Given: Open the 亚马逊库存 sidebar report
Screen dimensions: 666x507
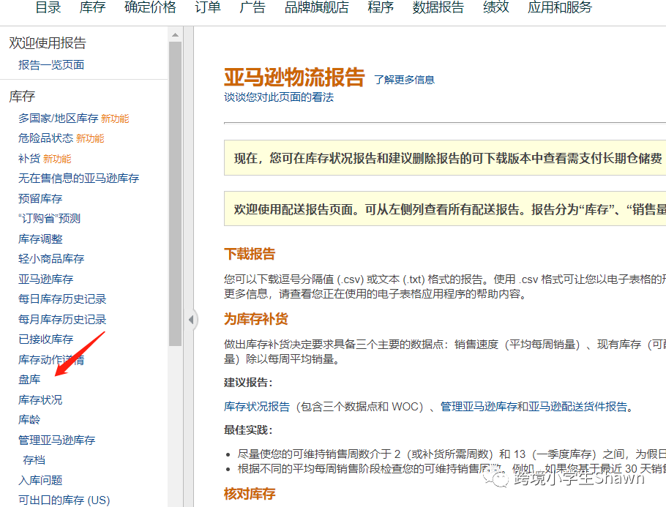Looking at the screenshot, I should (45, 279).
